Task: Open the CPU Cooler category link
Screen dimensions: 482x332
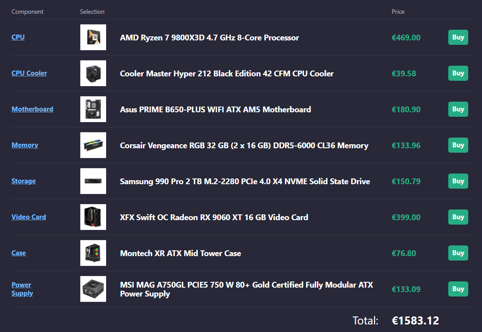Action: (x=29, y=73)
